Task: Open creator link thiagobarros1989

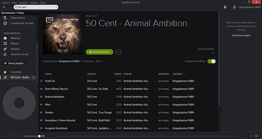Action: pos(69,61)
